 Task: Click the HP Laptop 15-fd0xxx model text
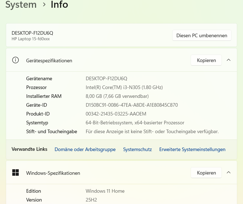31,39
